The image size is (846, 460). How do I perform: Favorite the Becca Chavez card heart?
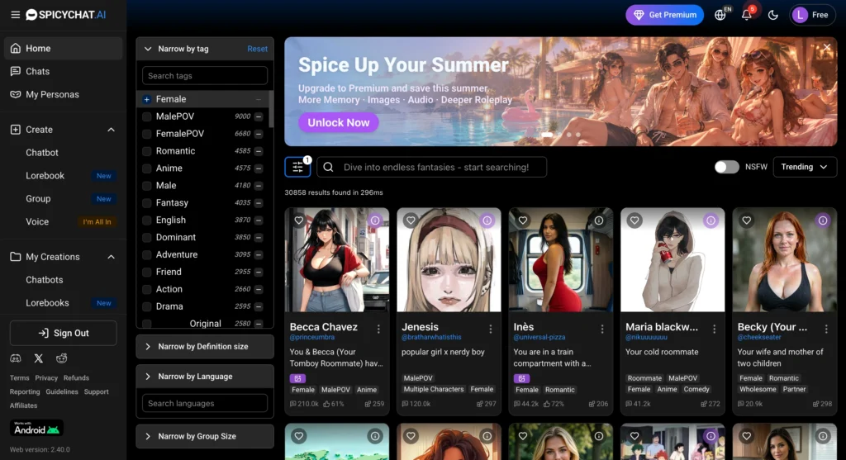[x=299, y=221]
